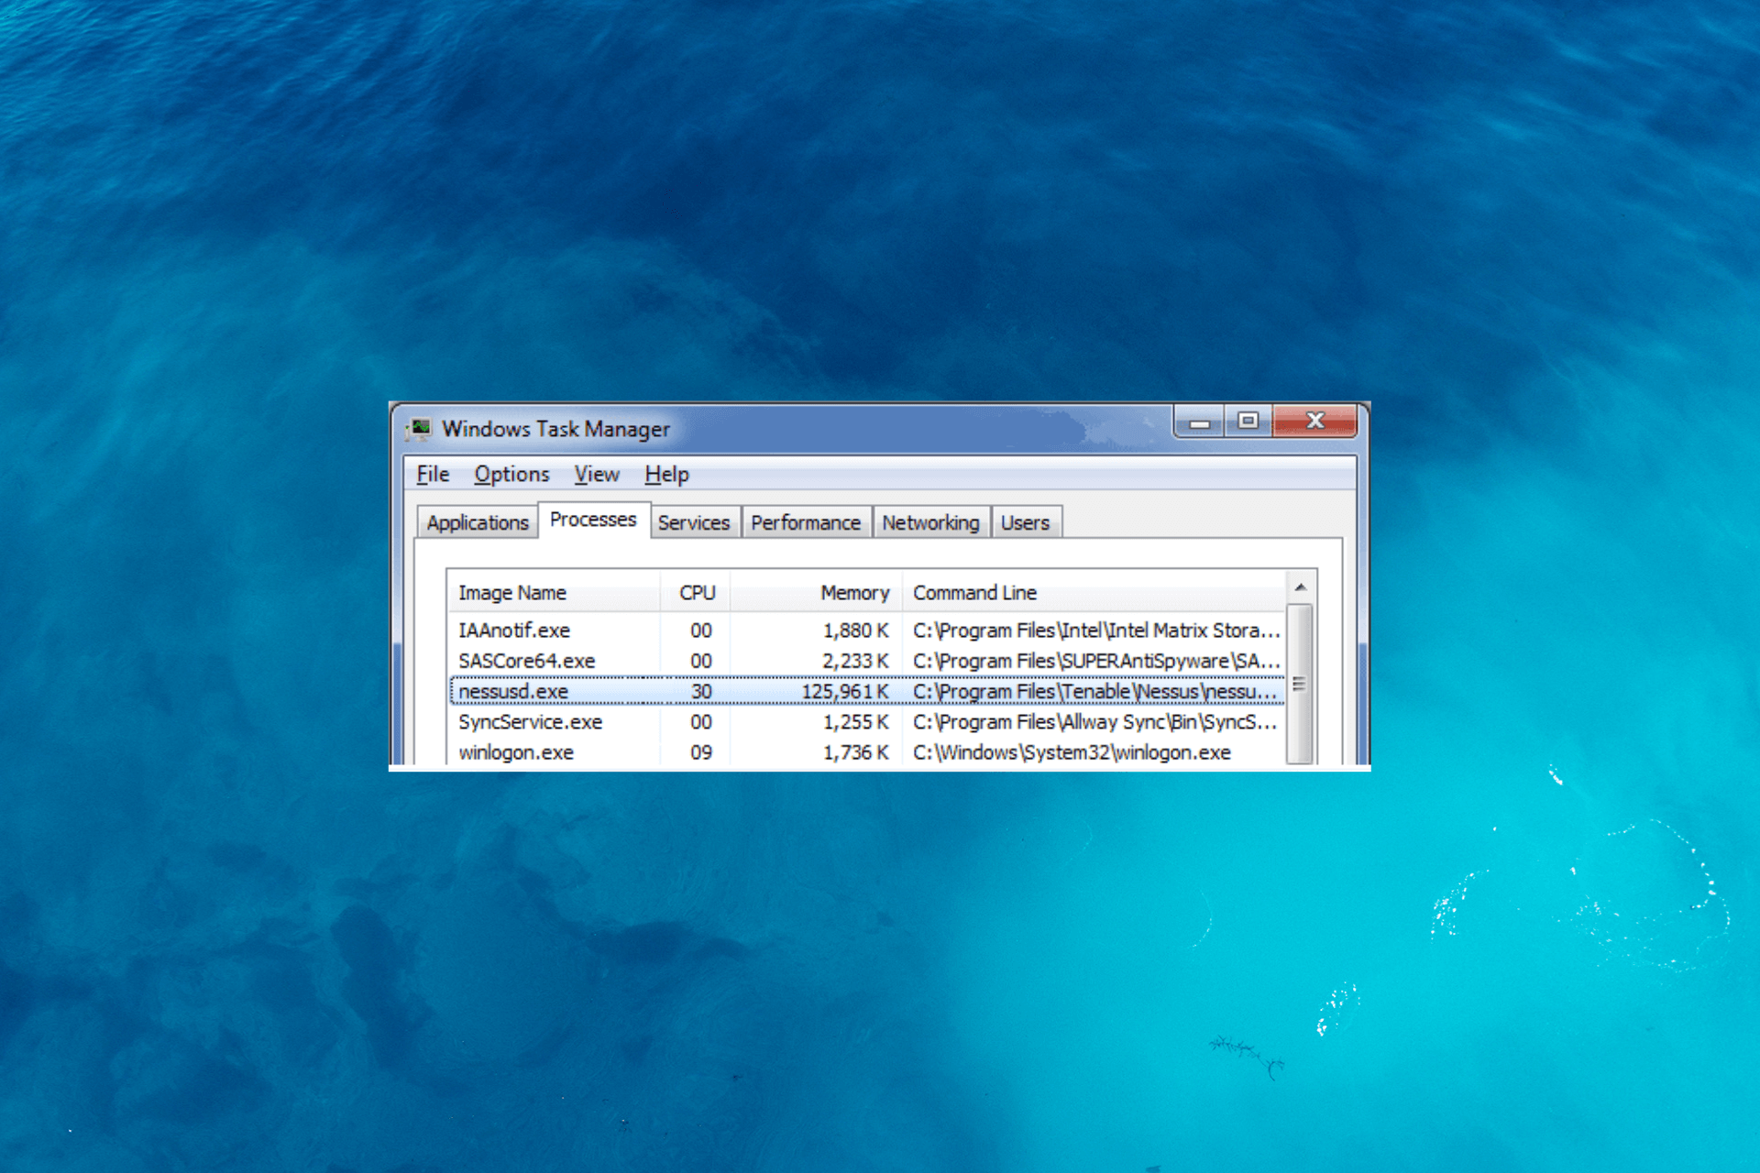Sort processes by CPU column header
This screenshot has height=1173, width=1760.
click(696, 593)
